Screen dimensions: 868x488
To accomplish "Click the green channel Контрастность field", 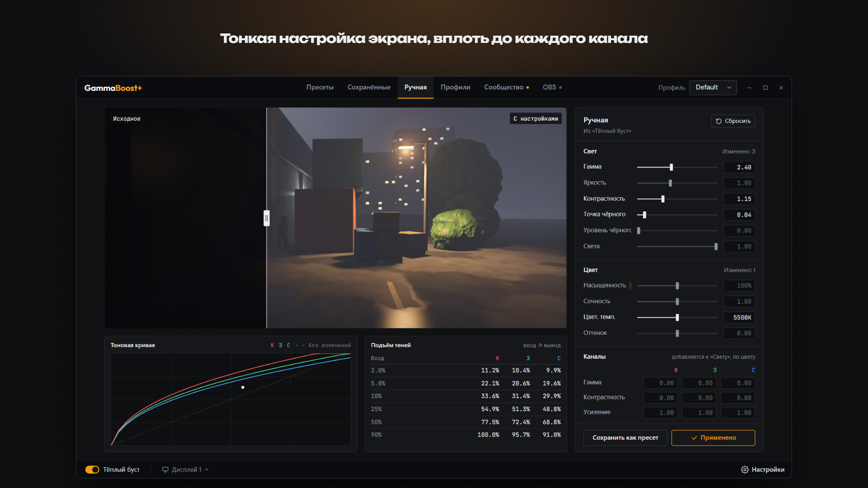I will pos(699,398).
